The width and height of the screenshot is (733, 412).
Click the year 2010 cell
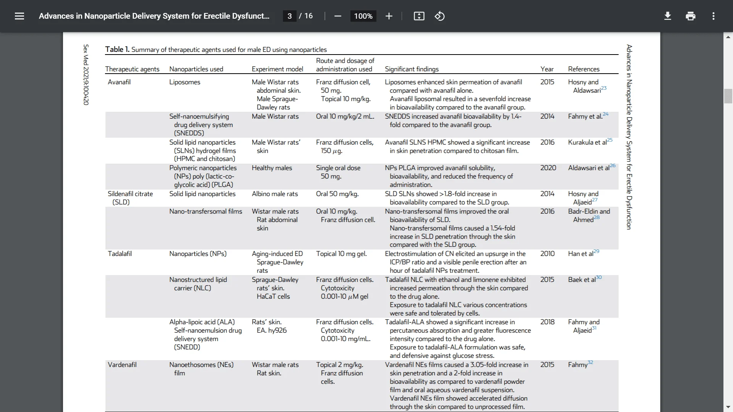click(x=547, y=254)
